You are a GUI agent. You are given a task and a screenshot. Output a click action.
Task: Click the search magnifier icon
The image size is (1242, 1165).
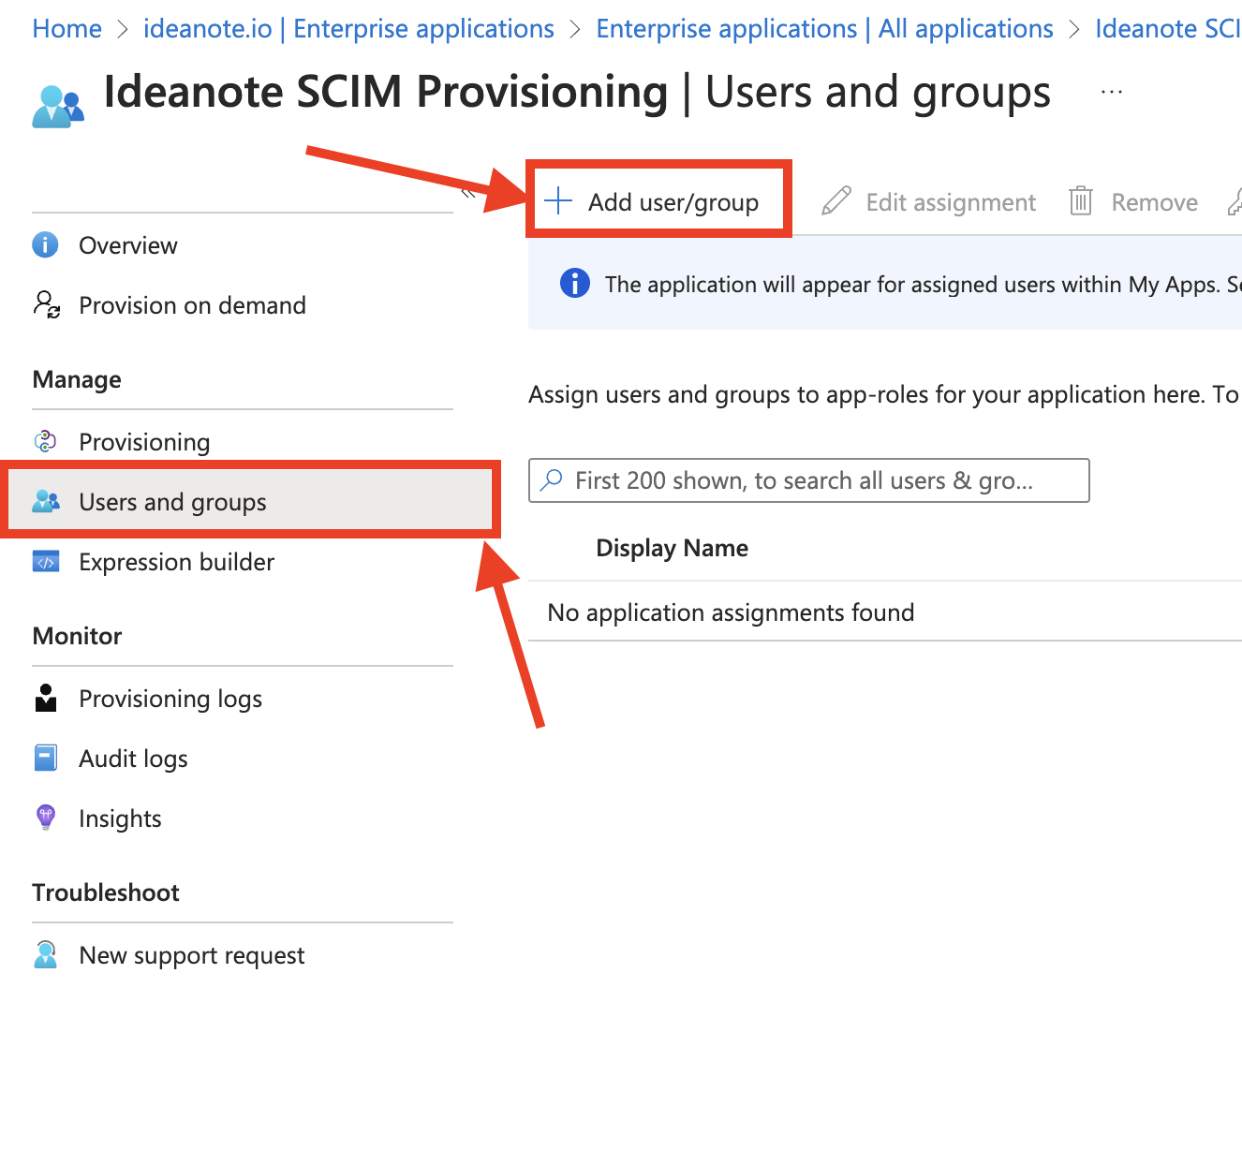553,480
